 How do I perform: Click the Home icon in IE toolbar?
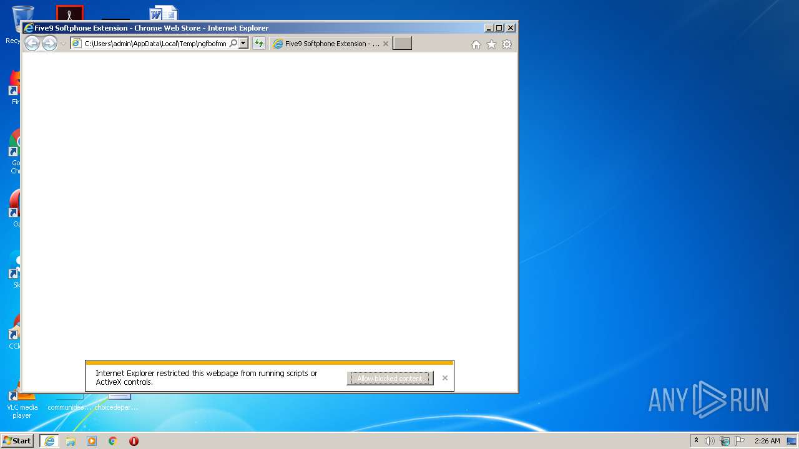(476, 44)
